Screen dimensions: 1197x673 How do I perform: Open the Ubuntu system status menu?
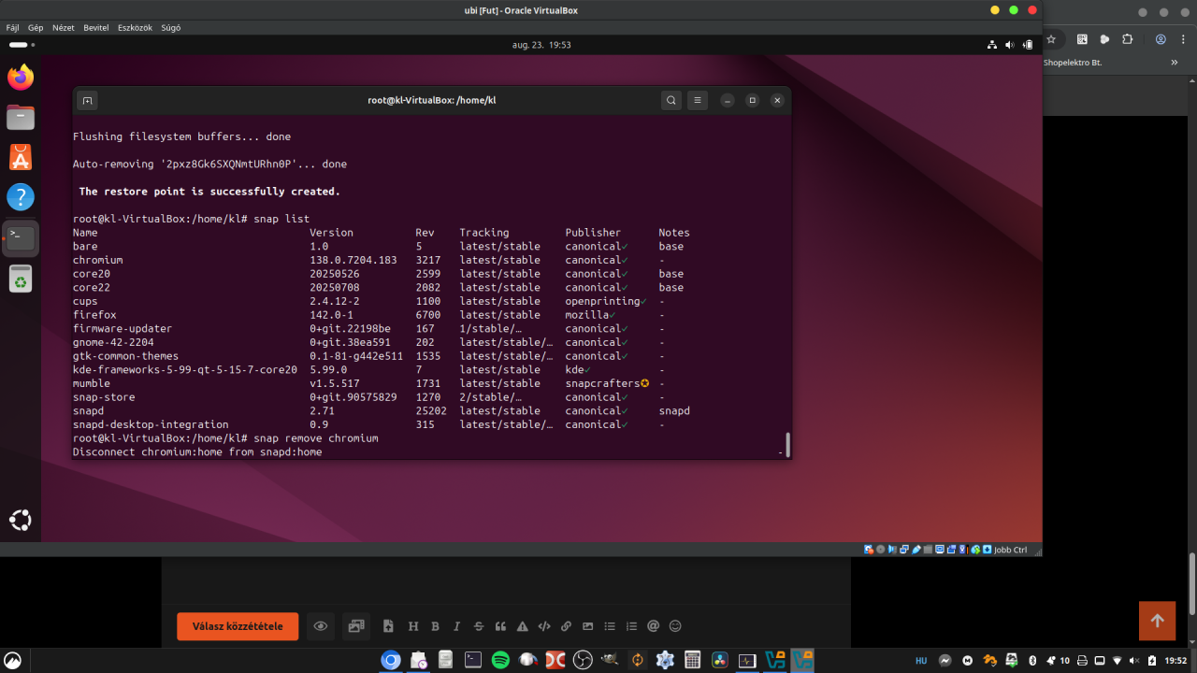tap(1010, 45)
